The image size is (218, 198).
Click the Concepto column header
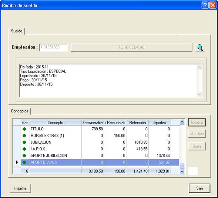[56, 123]
